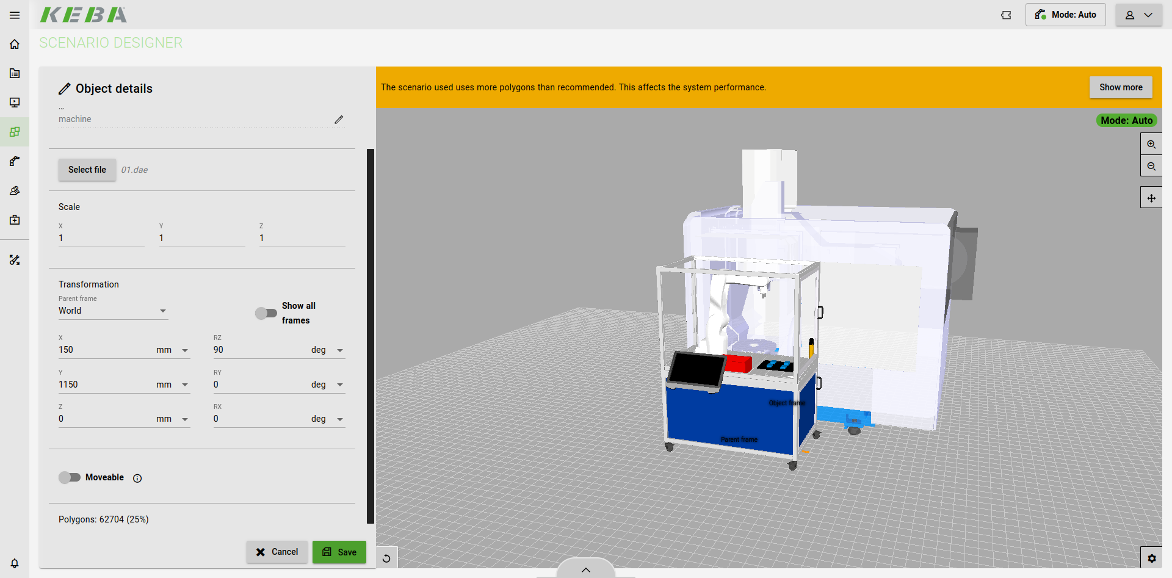This screenshot has height=578, width=1172.
Task: Cancel the object details changes
Action: coord(277,552)
